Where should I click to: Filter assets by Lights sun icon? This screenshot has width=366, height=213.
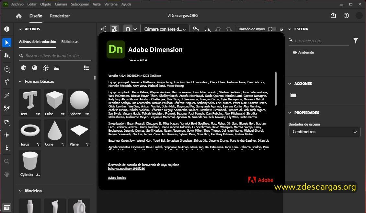pyautogui.click(x=46, y=68)
